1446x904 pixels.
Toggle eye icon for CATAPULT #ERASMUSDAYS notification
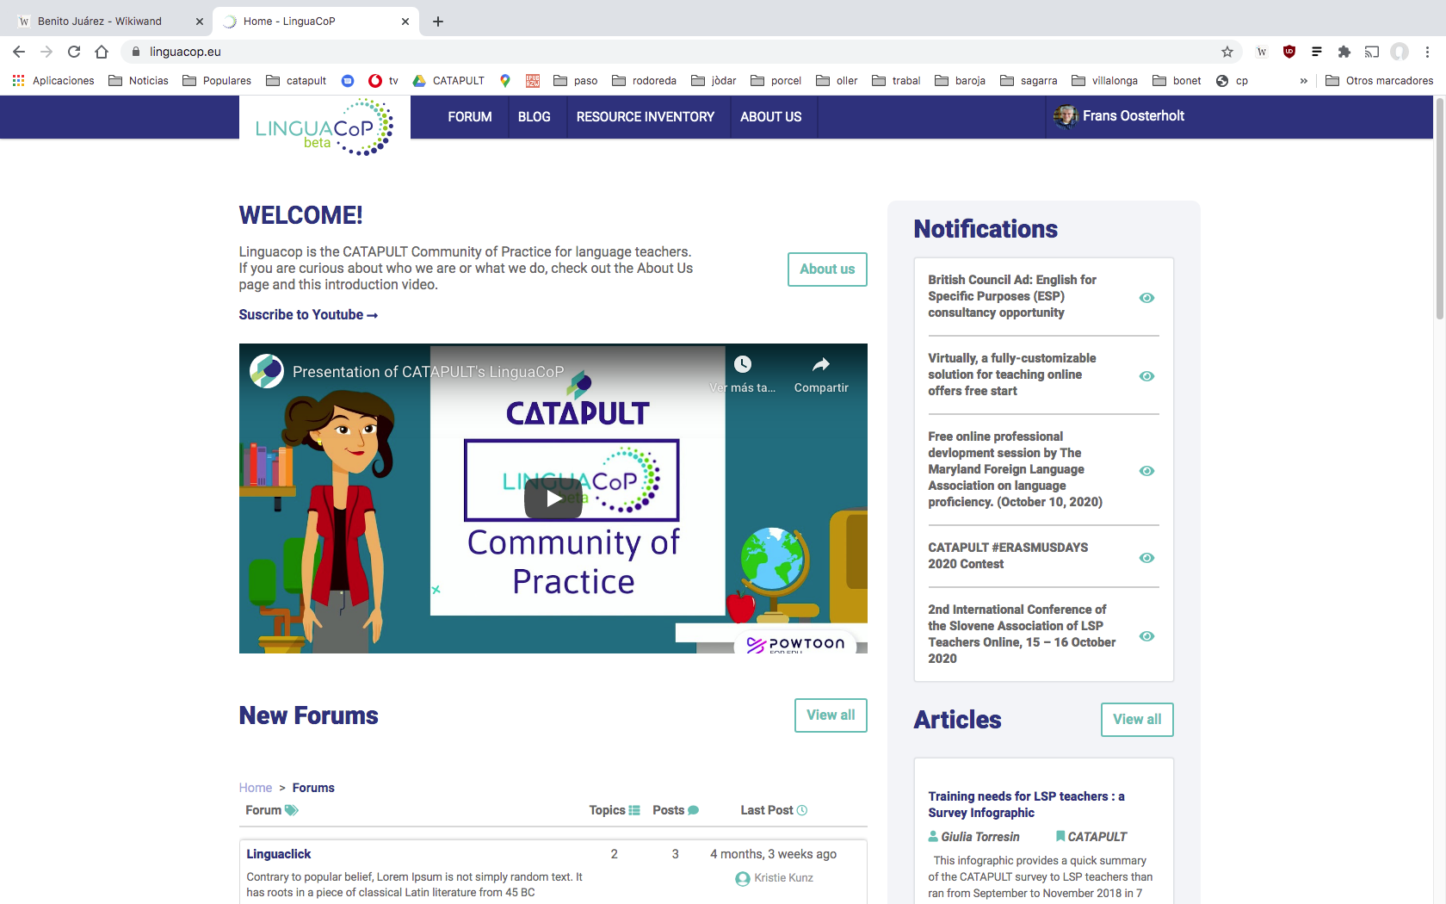(1146, 558)
